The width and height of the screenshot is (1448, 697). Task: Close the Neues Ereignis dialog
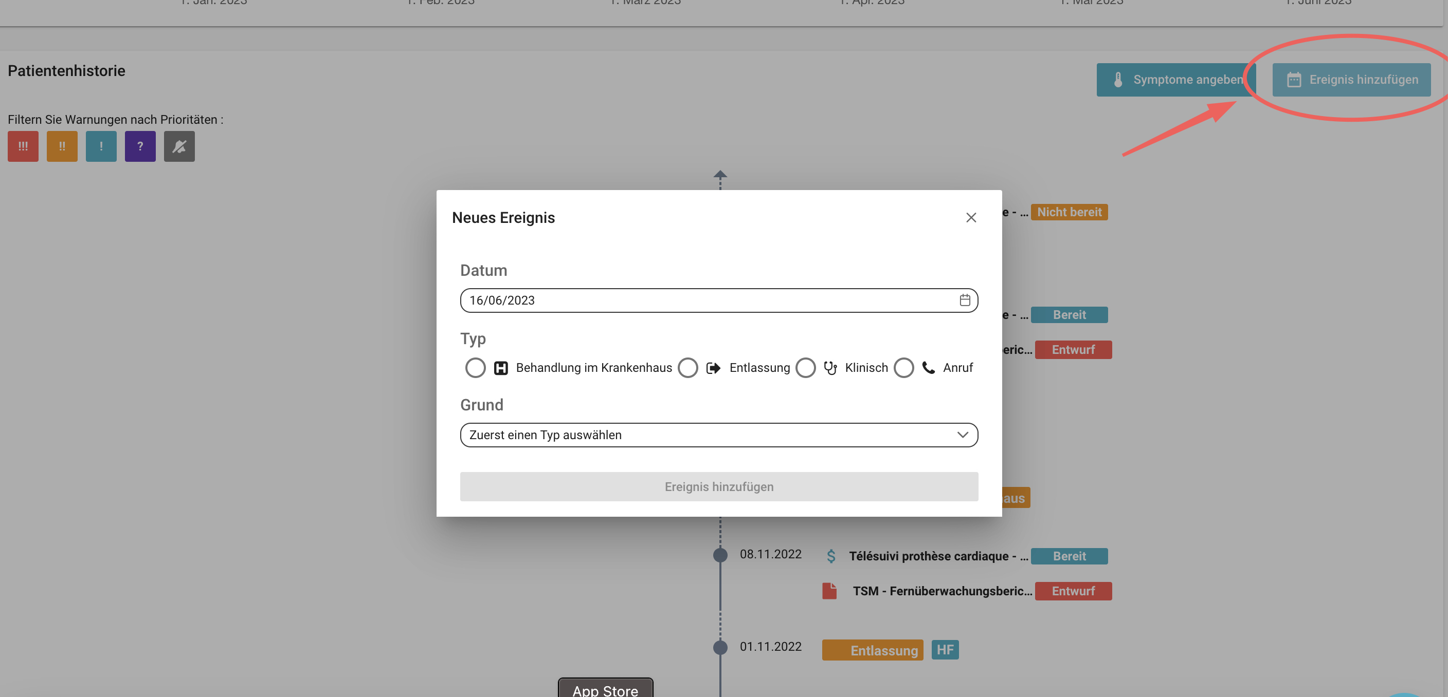(x=971, y=217)
